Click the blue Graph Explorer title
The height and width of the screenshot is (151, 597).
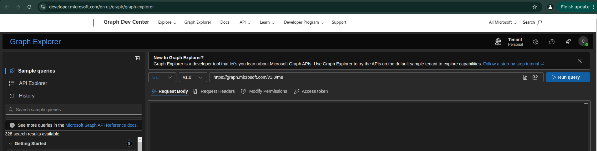pos(35,42)
